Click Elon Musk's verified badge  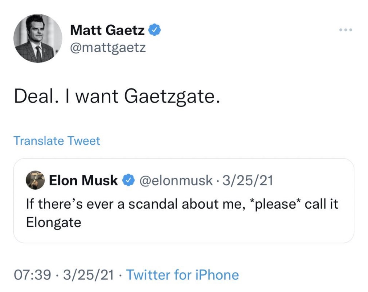[128, 180]
